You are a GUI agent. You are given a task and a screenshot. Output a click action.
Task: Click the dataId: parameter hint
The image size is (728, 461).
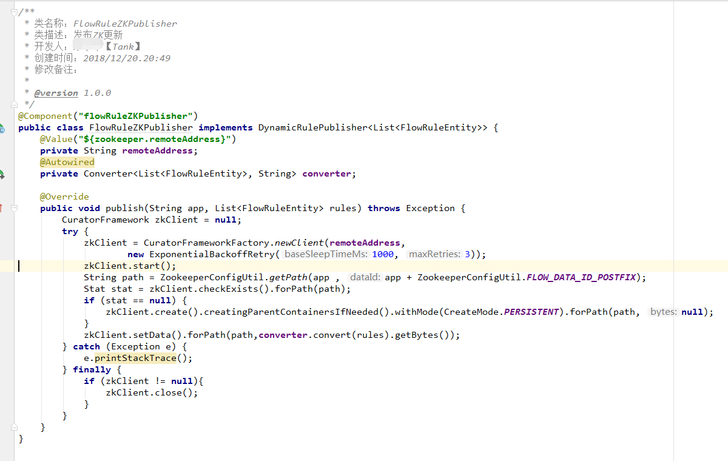(x=365, y=277)
